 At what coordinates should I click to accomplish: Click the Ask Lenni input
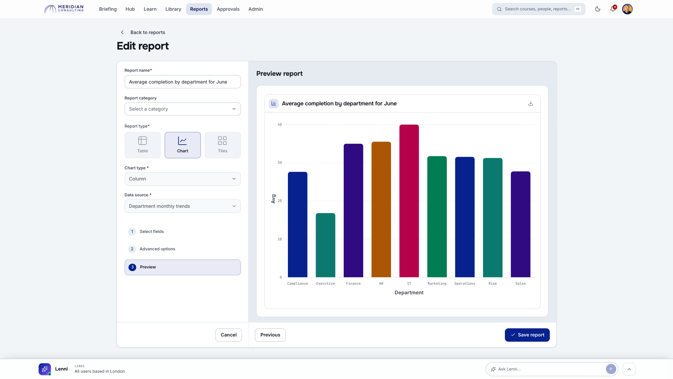551,369
